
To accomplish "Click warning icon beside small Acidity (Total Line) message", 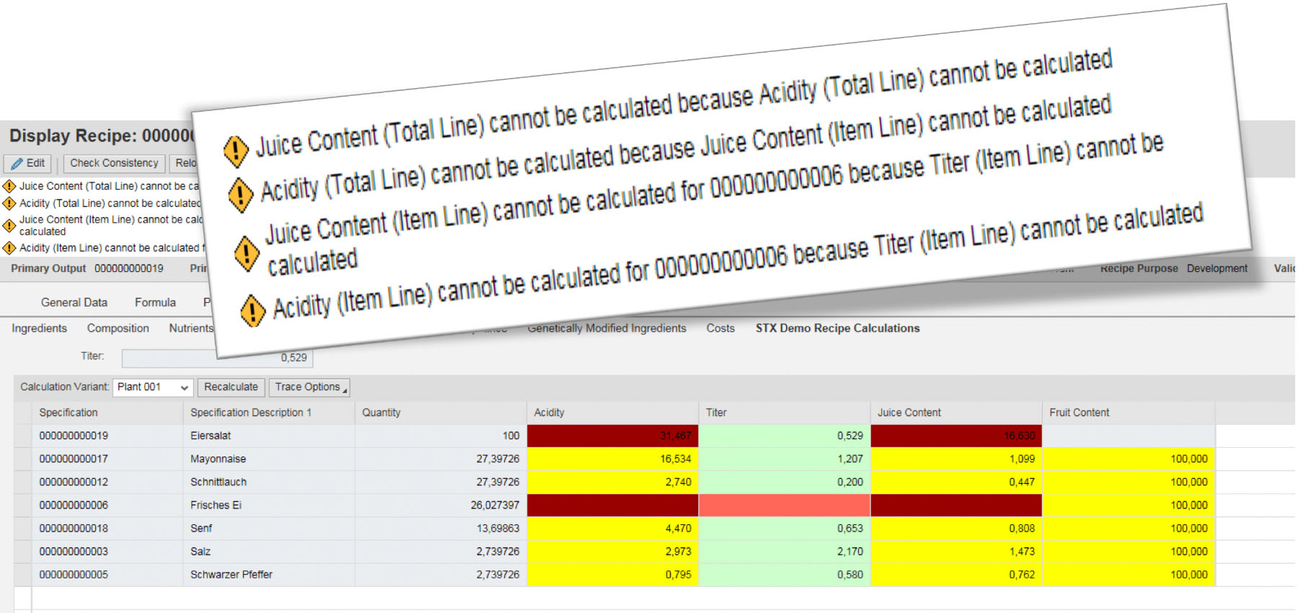I will pos(9,203).
